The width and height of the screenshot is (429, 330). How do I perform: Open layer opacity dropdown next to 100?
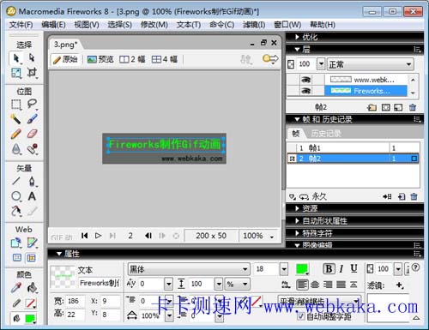coord(321,64)
